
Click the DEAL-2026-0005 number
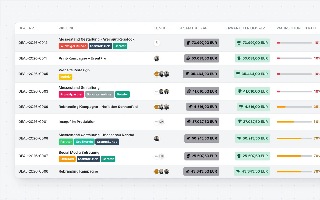pos(33,74)
